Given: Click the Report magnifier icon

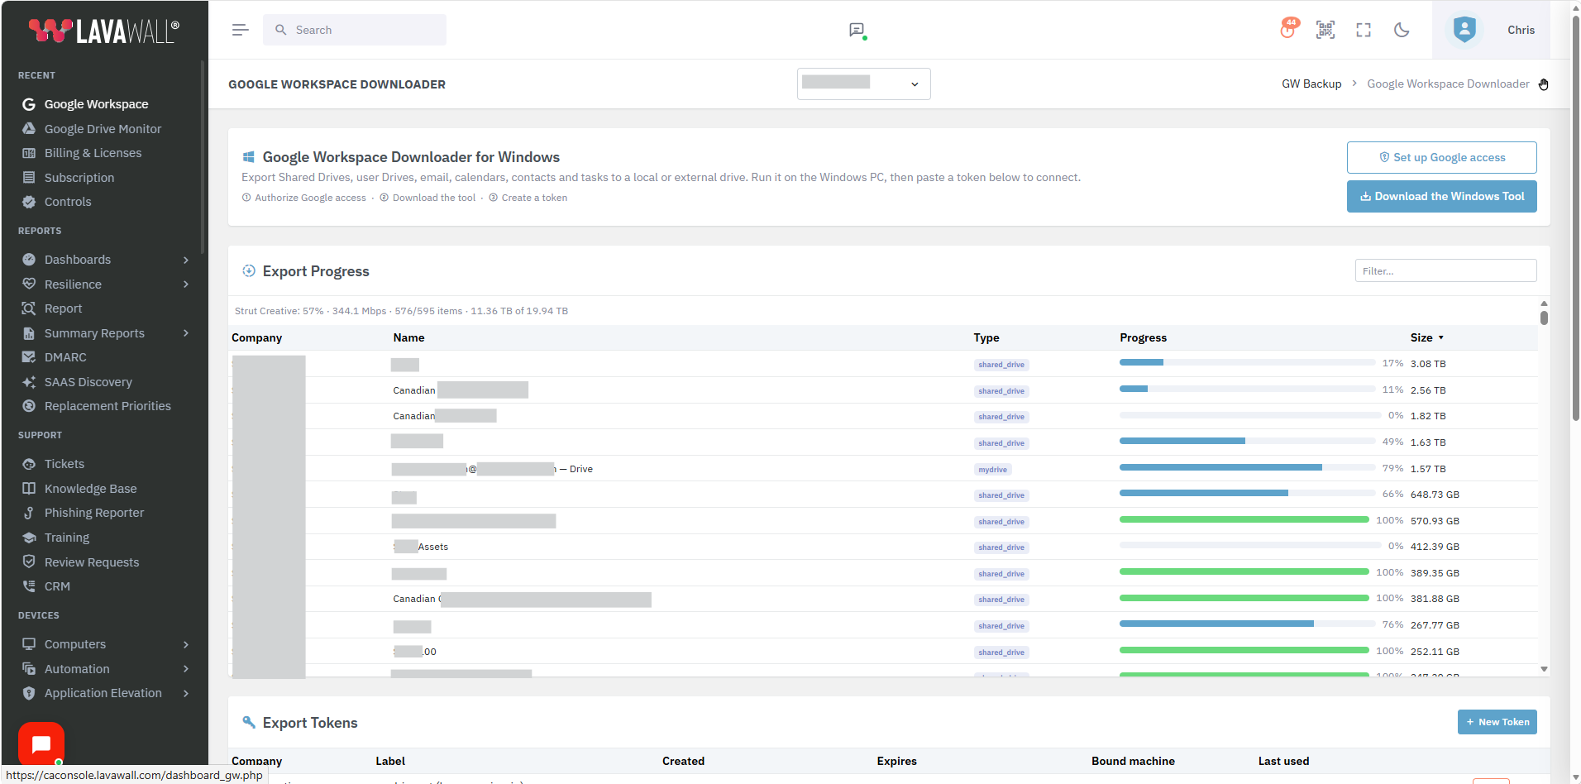Looking at the screenshot, I should pos(29,308).
